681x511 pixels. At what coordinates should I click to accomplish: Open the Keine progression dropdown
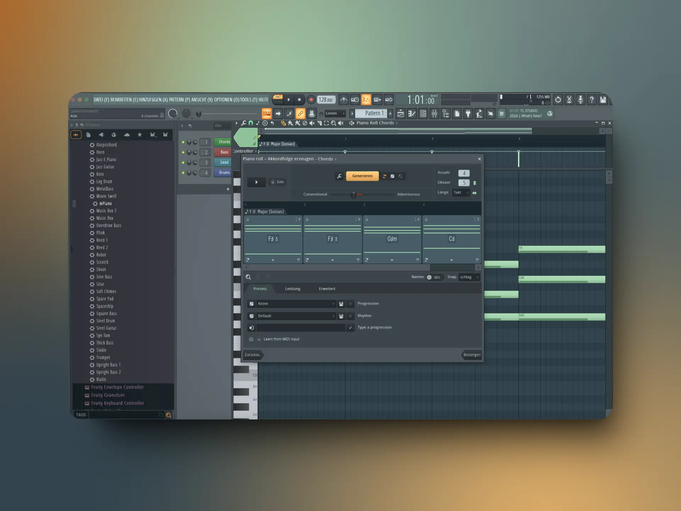[295, 304]
